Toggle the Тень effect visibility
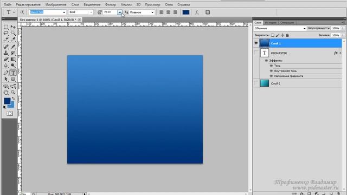This screenshot has width=347, height=195. pyautogui.click(x=271, y=66)
